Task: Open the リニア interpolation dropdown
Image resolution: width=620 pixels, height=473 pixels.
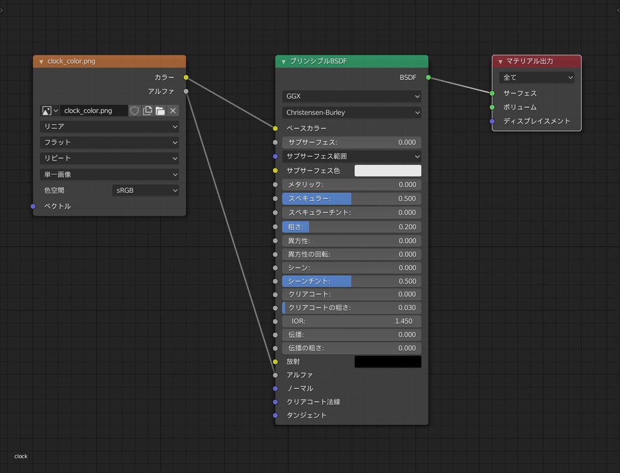Action: point(109,126)
